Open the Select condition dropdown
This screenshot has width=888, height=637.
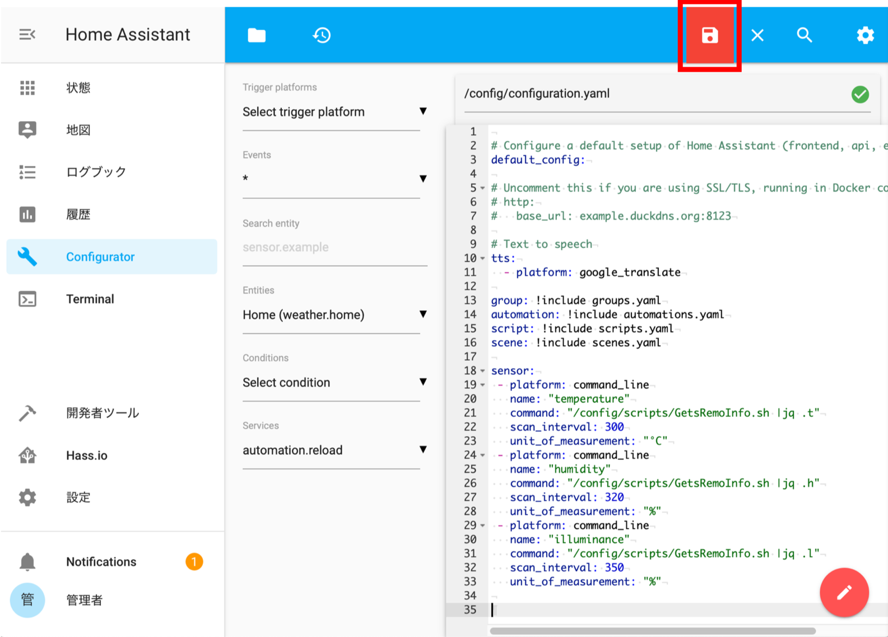point(335,383)
